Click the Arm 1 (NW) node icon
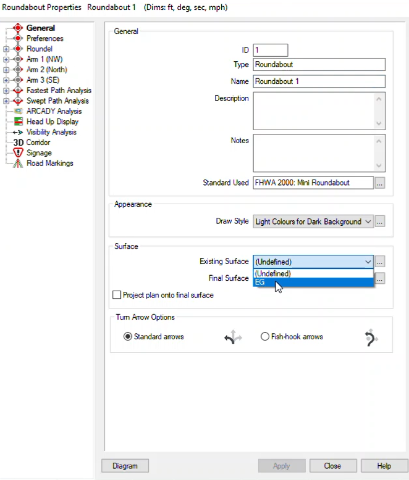The height and width of the screenshot is (480, 409). (18, 59)
